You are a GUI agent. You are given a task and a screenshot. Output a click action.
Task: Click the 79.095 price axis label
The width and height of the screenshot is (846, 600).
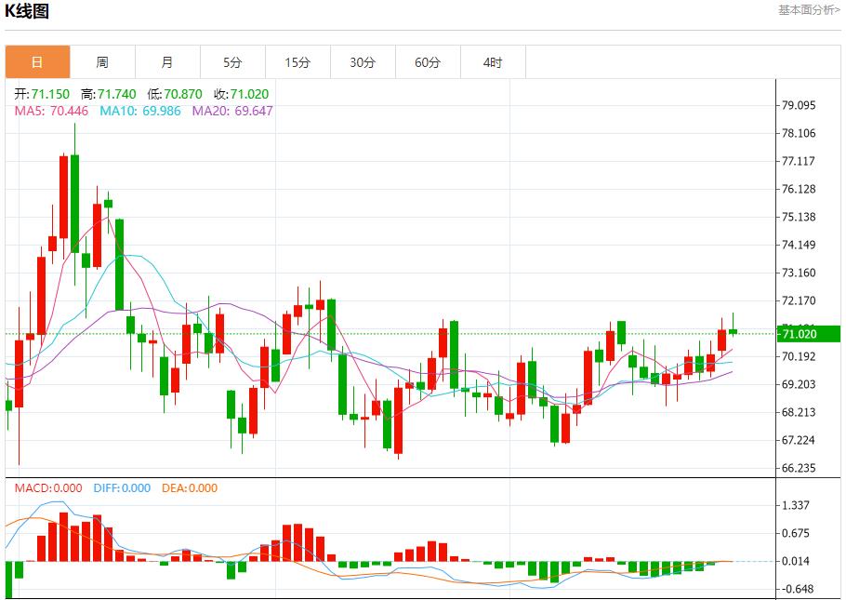799,105
